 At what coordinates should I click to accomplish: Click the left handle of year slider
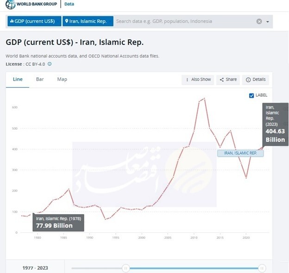pyautogui.click(x=125, y=268)
